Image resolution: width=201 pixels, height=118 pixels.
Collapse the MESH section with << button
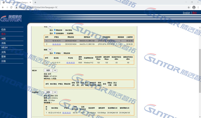55,71
